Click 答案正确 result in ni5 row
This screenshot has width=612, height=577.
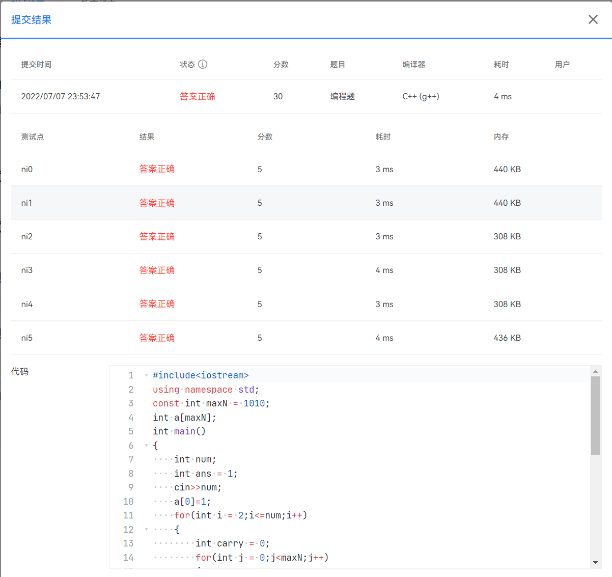[x=157, y=338]
